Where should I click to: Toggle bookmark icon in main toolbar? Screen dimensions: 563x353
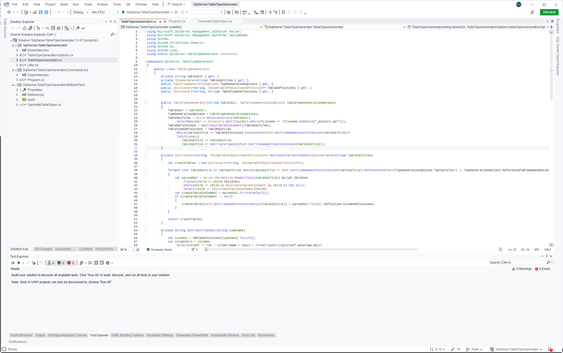(283, 12)
